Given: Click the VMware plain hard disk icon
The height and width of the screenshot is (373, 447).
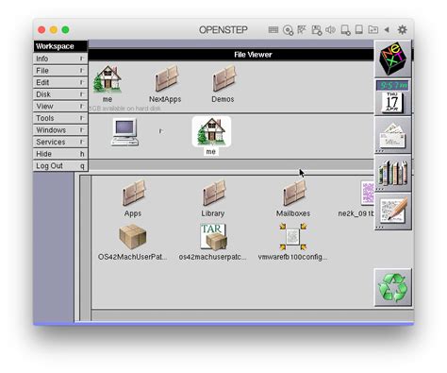Looking at the screenshot, I should [358, 29].
